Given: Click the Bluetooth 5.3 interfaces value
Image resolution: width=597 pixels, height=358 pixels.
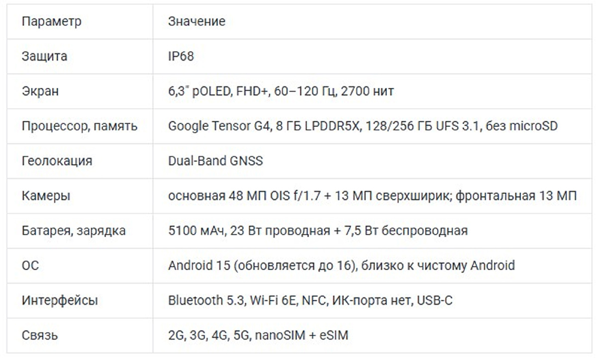Looking at the screenshot, I should pos(310,300).
